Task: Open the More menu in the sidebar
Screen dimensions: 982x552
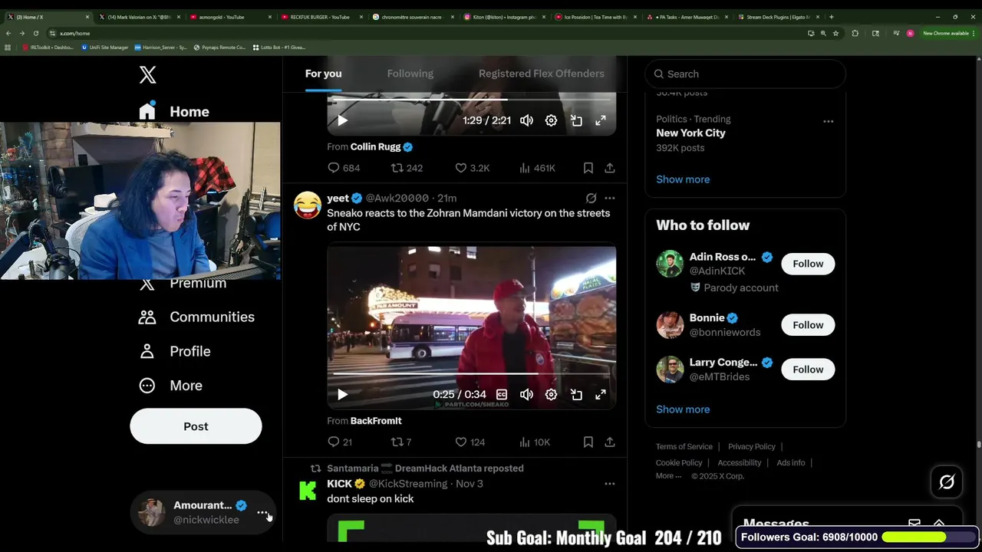Action: click(170, 386)
